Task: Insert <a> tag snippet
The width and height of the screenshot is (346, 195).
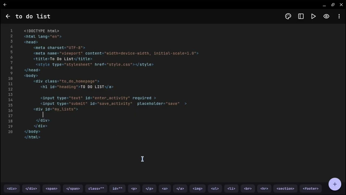Action: click(165, 188)
